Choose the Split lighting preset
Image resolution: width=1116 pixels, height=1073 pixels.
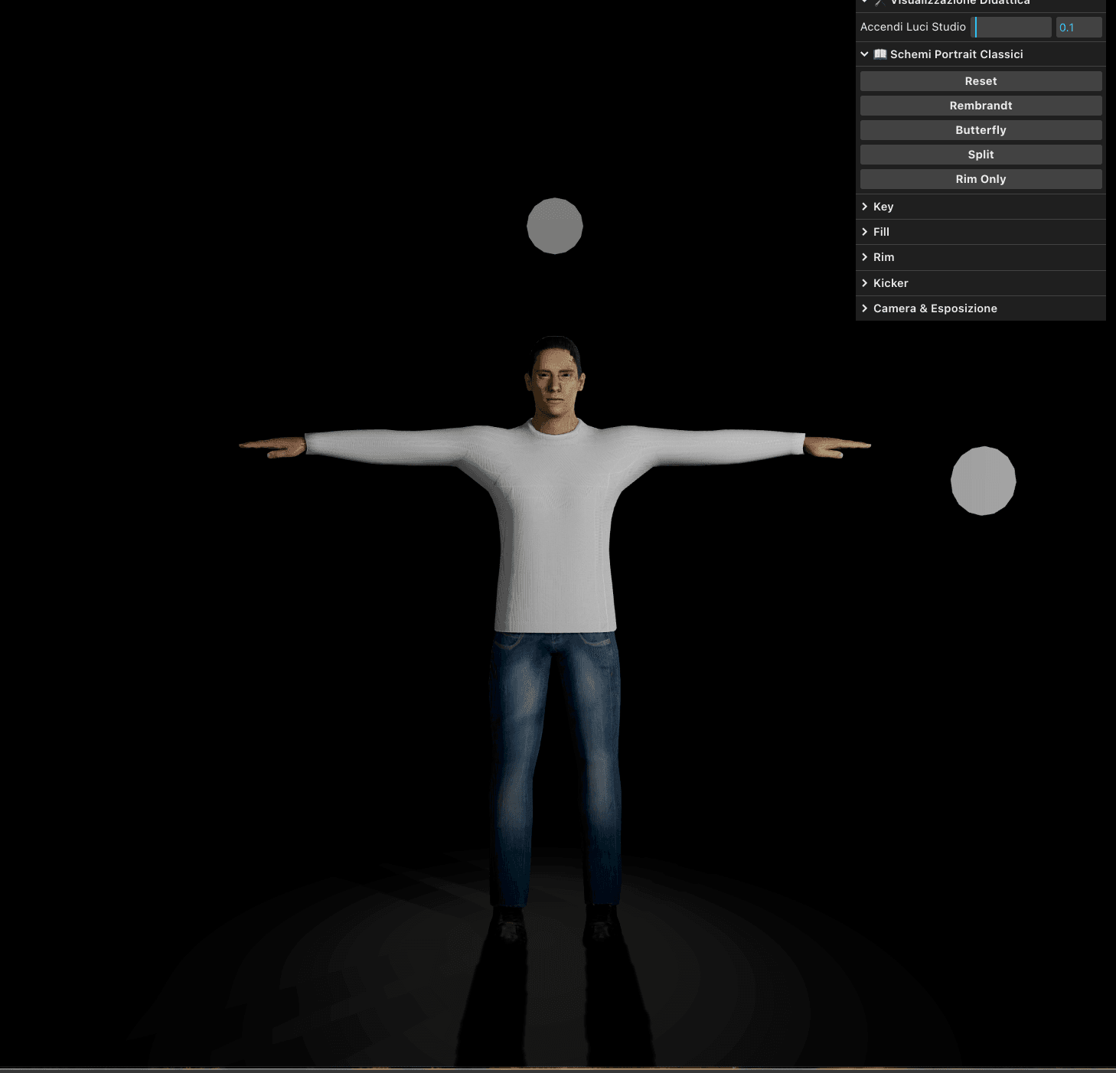(981, 155)
